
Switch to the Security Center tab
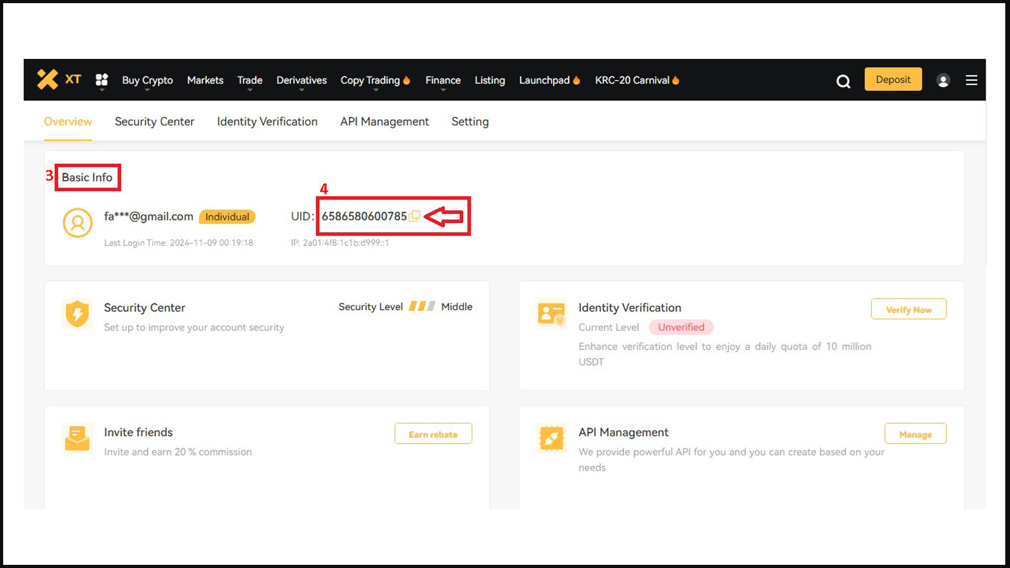pos(154,121)
